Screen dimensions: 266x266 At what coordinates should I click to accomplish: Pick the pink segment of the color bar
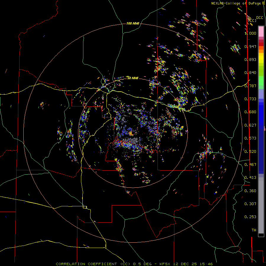point(261,31)
